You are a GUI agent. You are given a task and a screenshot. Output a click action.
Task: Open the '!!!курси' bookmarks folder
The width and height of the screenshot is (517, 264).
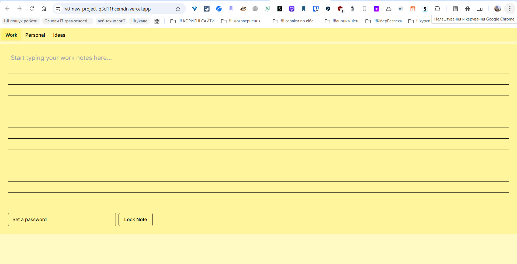pos(419,21)
